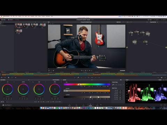Viewport: 167px width, 125px height.
Task: Open project settings gear at bottom right
Action: click(165, 105)
